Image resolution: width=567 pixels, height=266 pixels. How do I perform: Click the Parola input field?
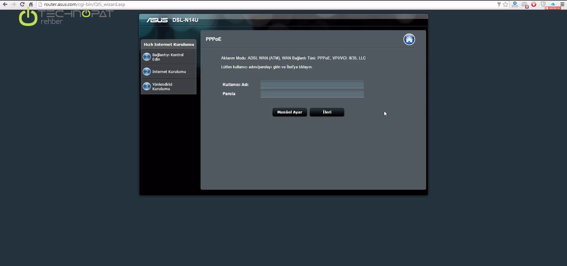pos(312,94)
